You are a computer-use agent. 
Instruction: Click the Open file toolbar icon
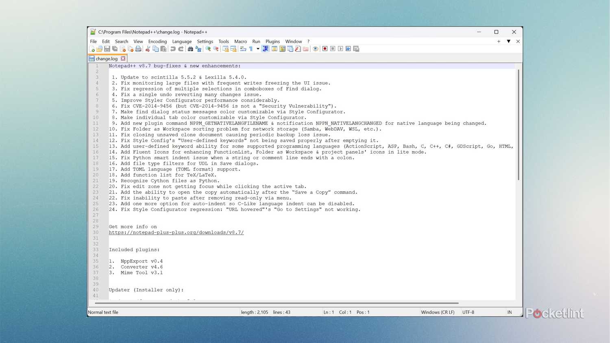[x=99, y=49]
